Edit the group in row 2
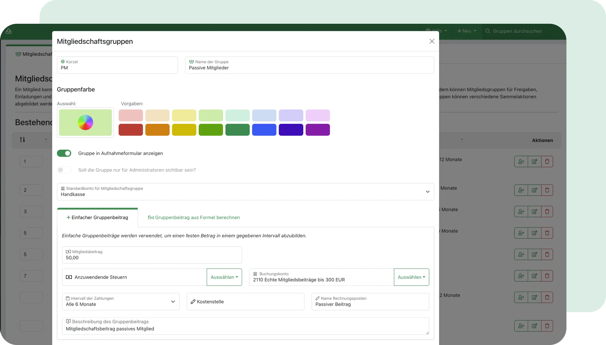This screenshot has width=606, height=345. tap(534, 190)
